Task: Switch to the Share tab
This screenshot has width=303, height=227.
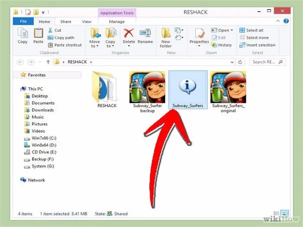Action: coord(66,22)
